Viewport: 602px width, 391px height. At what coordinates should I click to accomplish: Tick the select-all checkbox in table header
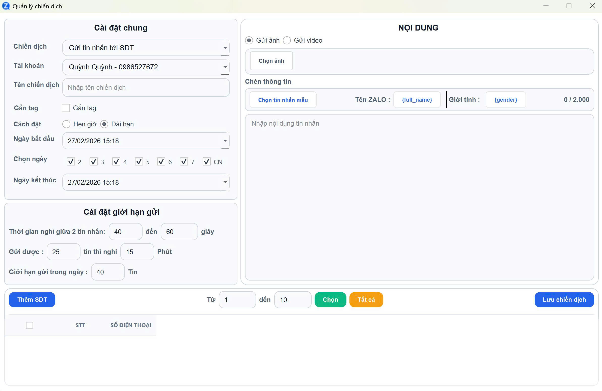click(30, 325)
